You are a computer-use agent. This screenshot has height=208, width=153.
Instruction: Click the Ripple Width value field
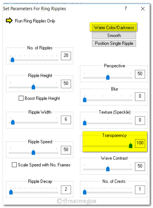[x=66, y=120]
